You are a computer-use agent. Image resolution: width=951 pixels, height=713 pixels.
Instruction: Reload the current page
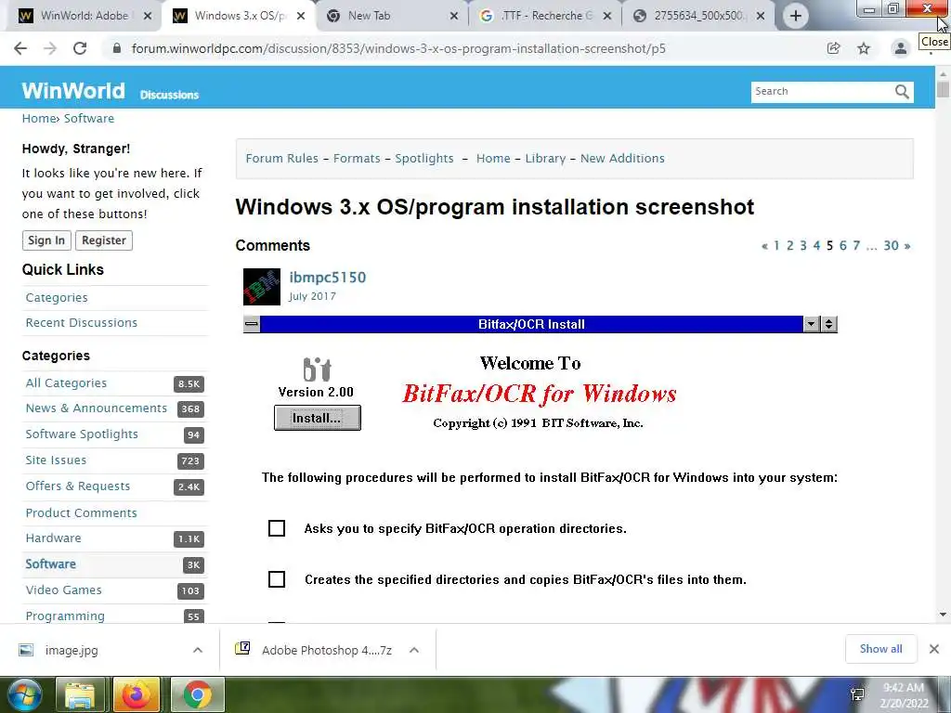tap(80, 48)
